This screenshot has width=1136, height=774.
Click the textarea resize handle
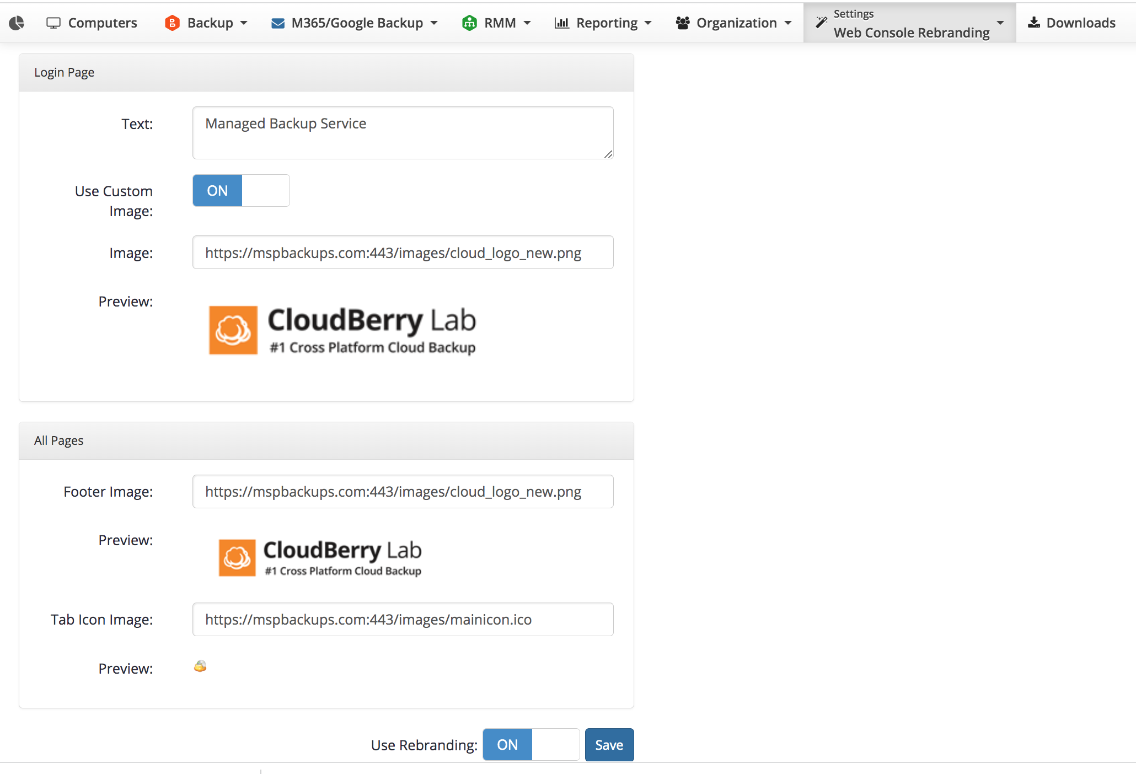tap(608, 154)
